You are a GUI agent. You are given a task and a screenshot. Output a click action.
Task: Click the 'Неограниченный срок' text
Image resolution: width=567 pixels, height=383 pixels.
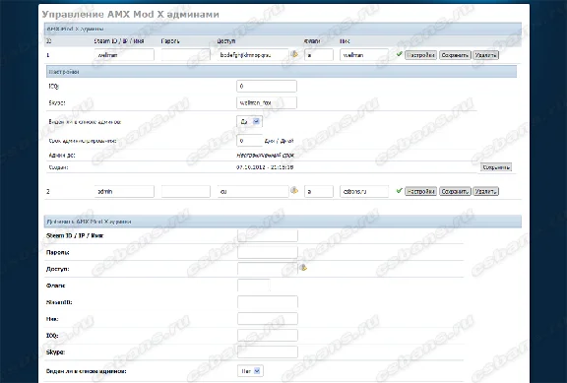265,156
